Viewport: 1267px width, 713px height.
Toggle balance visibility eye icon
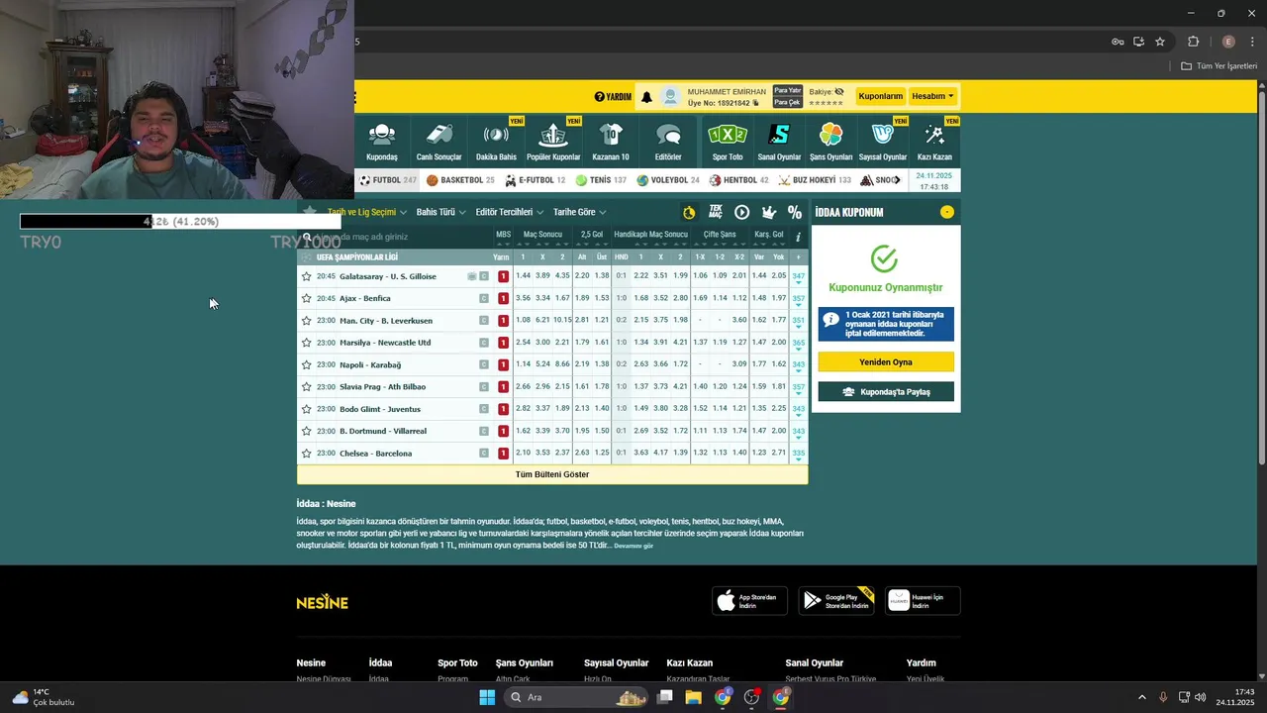coord(839,91)
